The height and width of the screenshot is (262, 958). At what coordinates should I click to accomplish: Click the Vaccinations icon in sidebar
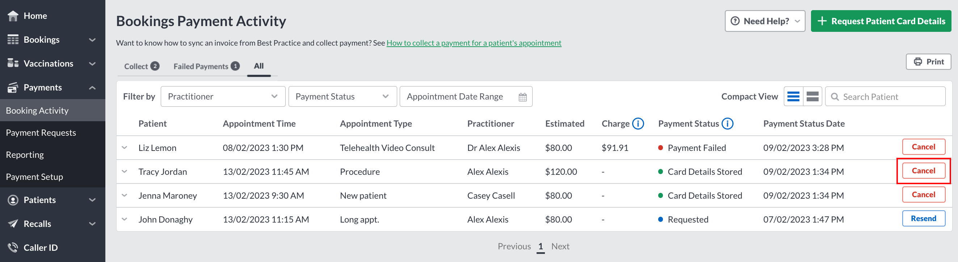point(13,63)
